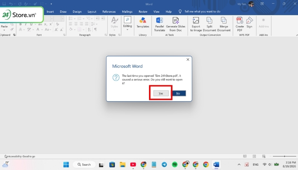Image resolution: width=298 pixels, height=170 pixels.
Task: Click Center alignment icon
Action: 76,24
